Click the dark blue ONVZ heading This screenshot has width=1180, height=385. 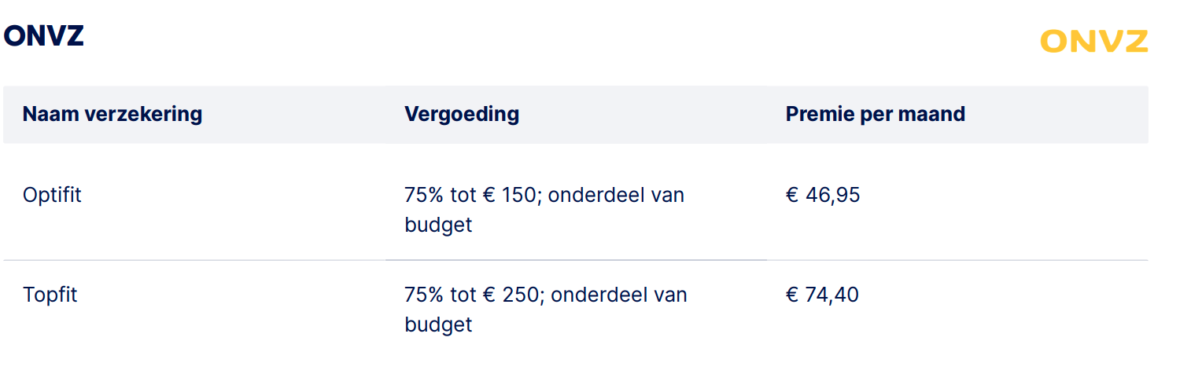44,36
